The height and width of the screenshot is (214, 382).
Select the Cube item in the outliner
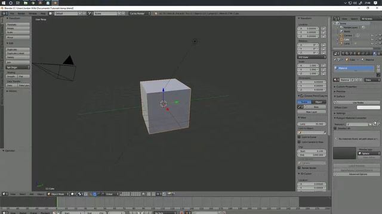(346, 40)
